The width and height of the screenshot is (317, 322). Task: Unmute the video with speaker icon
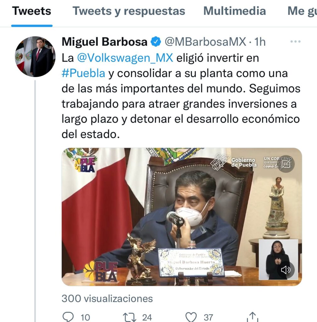tap(286, 269)
